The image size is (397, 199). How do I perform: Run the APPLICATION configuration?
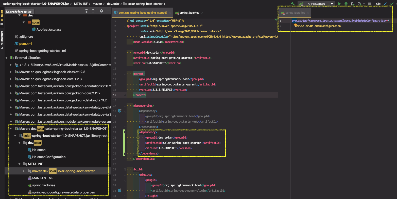click(x=339, y=4)
